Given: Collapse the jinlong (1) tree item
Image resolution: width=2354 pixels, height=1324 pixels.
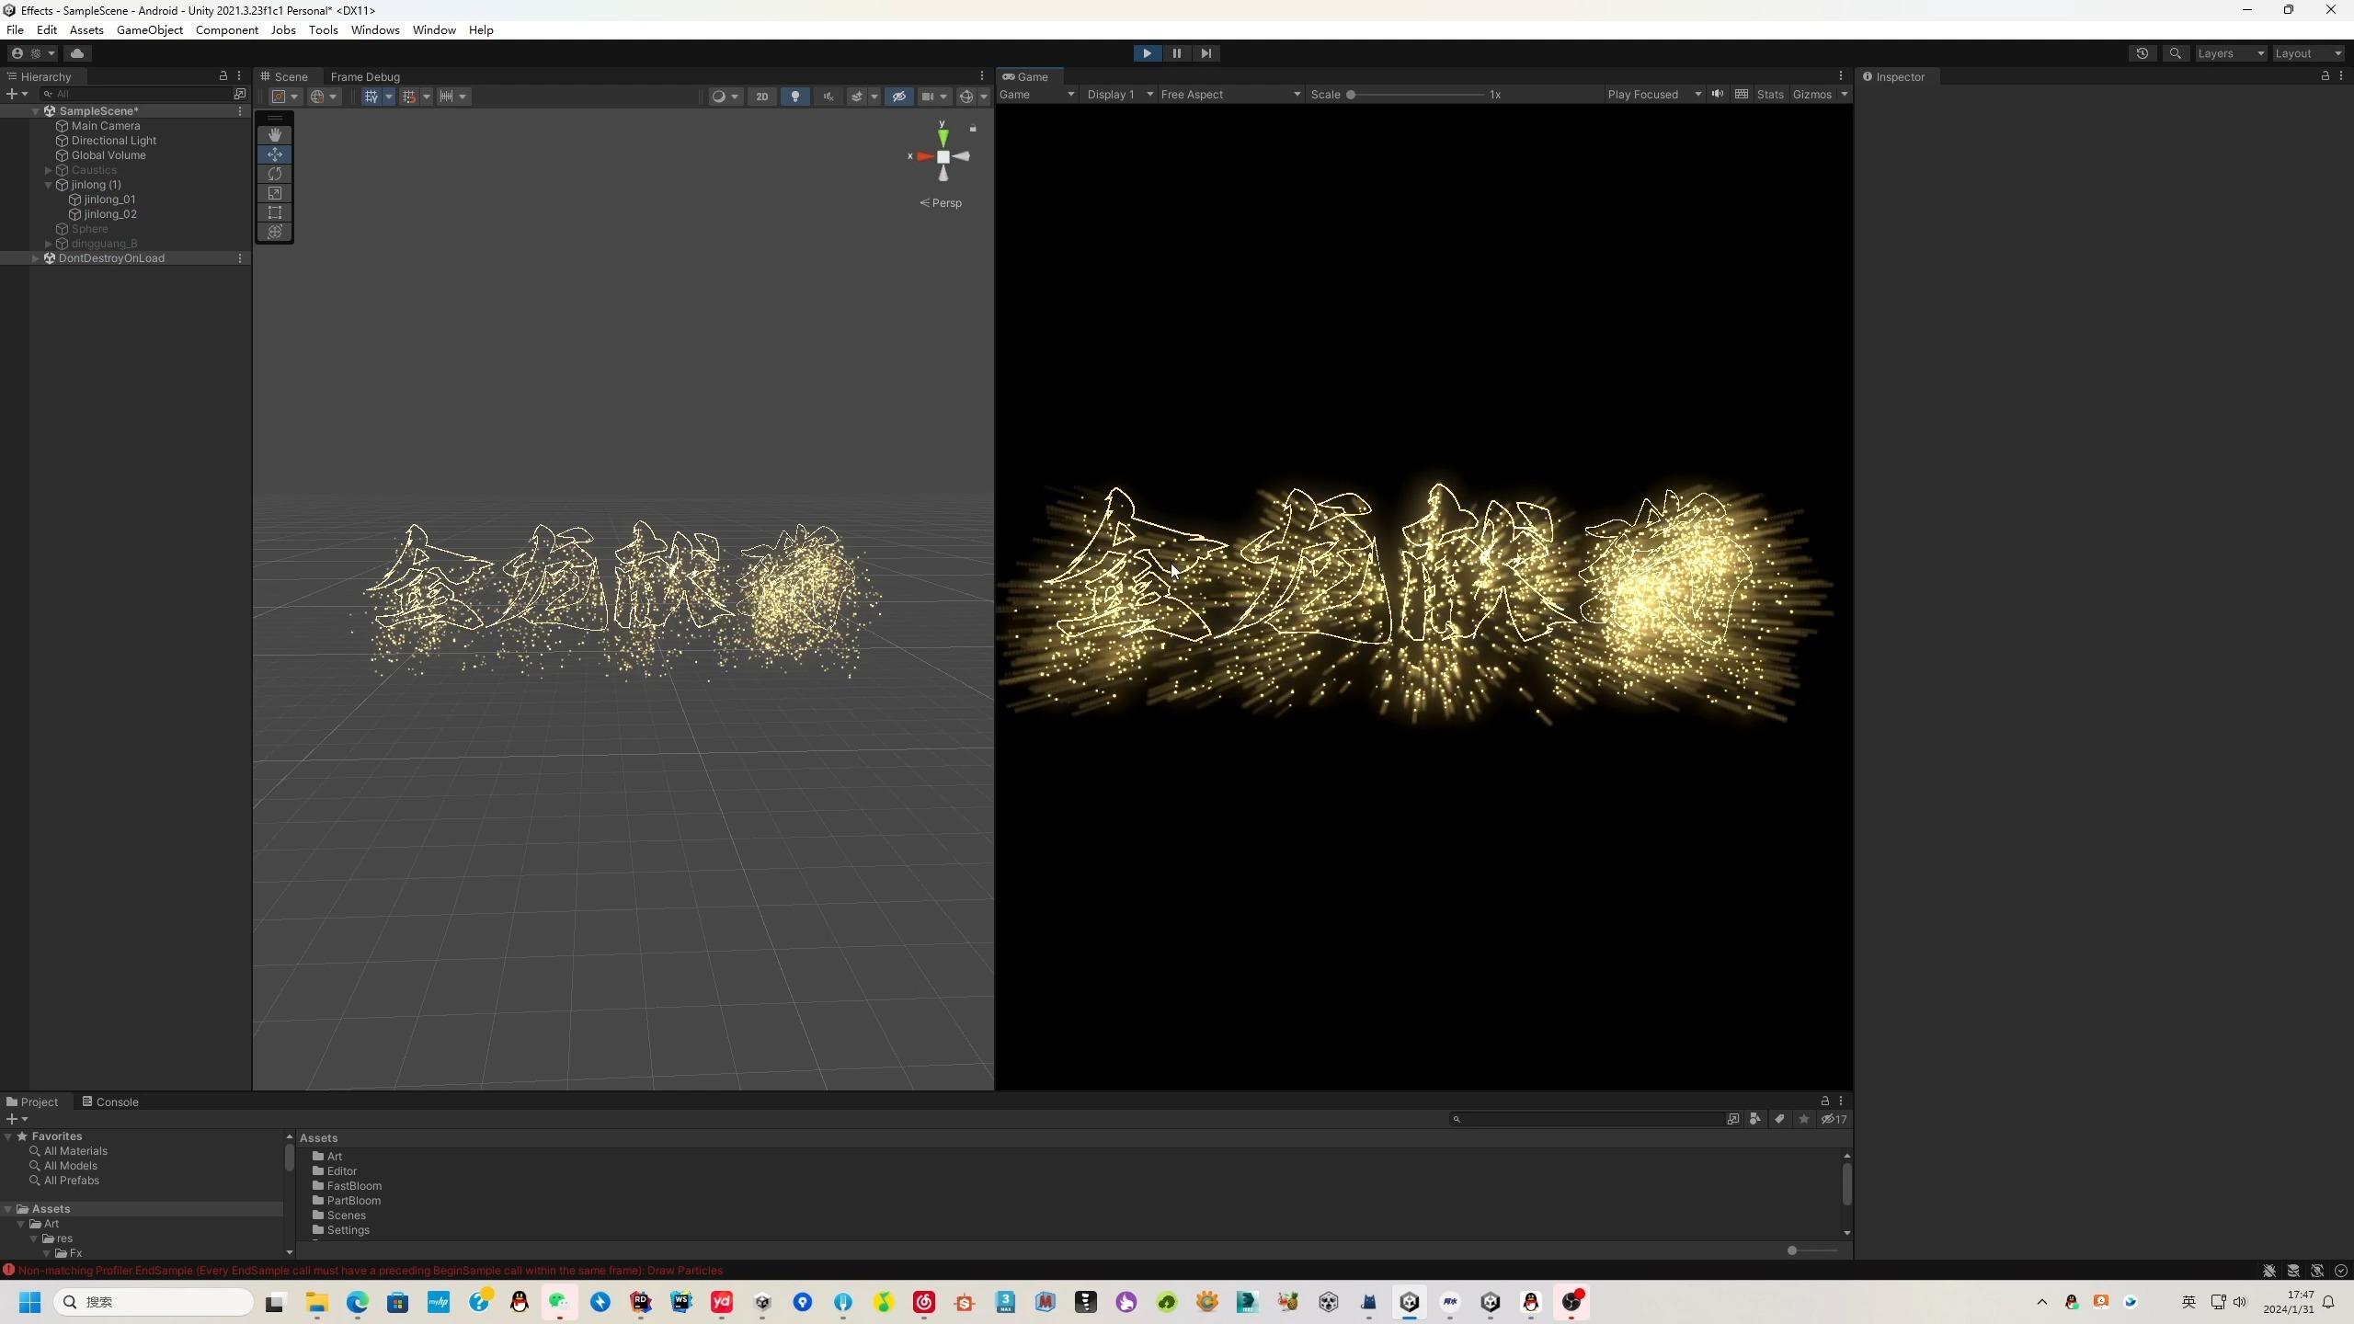Looking at the screenshot, I should coord(48,185).
